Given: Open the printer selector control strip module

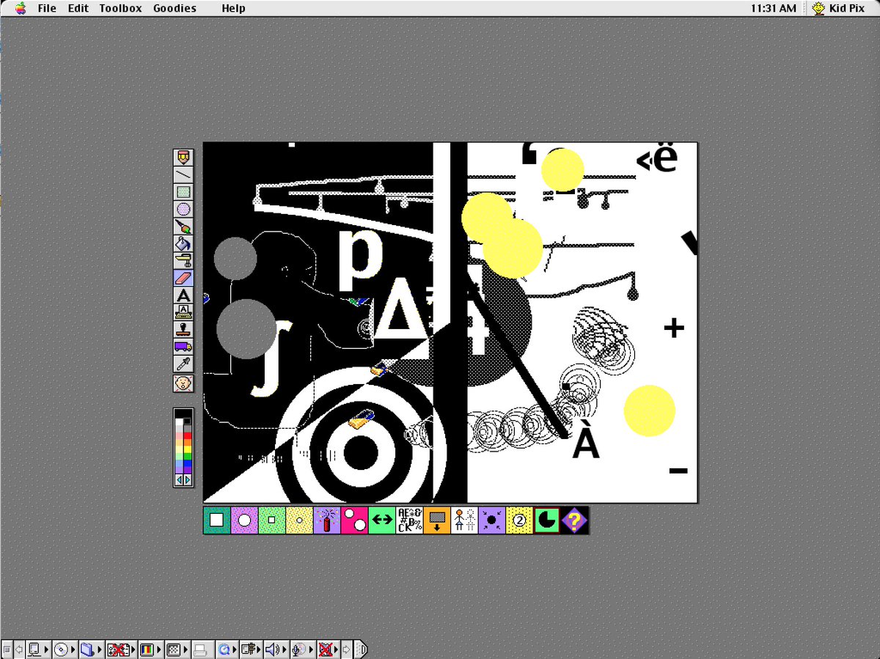Looking at the screenshot, I should (x=202, y=649).
